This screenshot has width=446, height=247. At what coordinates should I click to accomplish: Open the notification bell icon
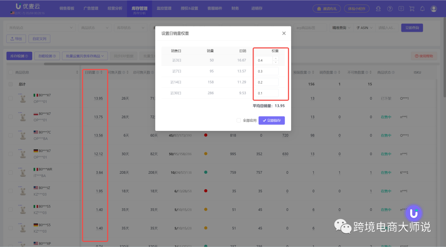point(422,8)
